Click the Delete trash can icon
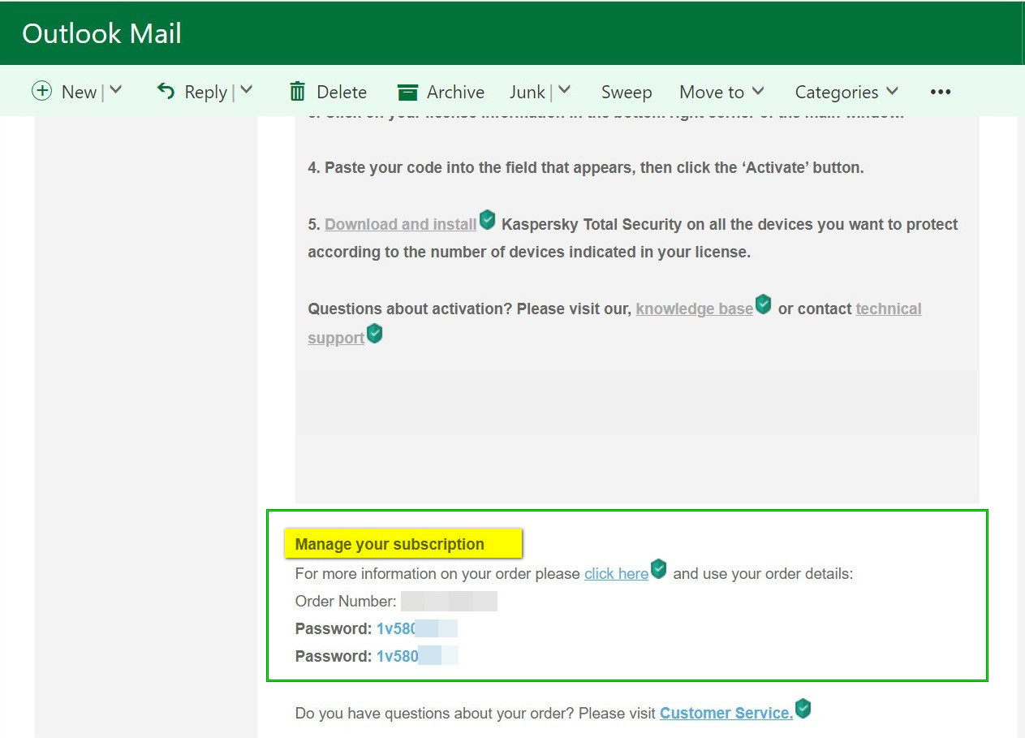 [x=298, y=91]
